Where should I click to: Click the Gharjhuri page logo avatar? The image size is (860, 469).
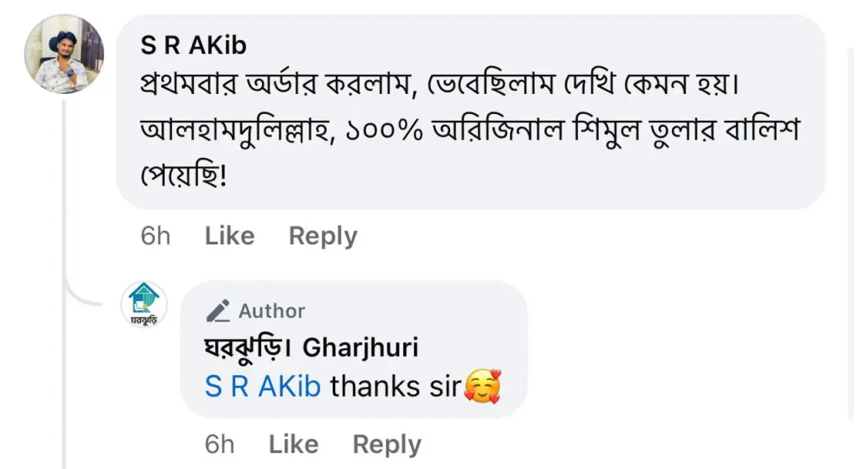[x=144, y=305]
